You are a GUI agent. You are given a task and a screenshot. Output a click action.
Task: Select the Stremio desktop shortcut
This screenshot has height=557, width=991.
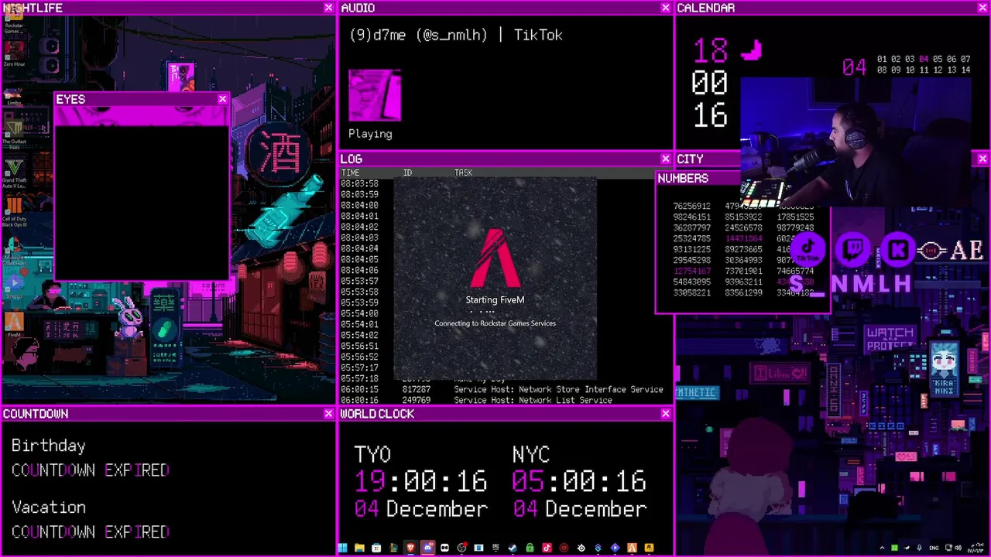click(x=14, y=285)
